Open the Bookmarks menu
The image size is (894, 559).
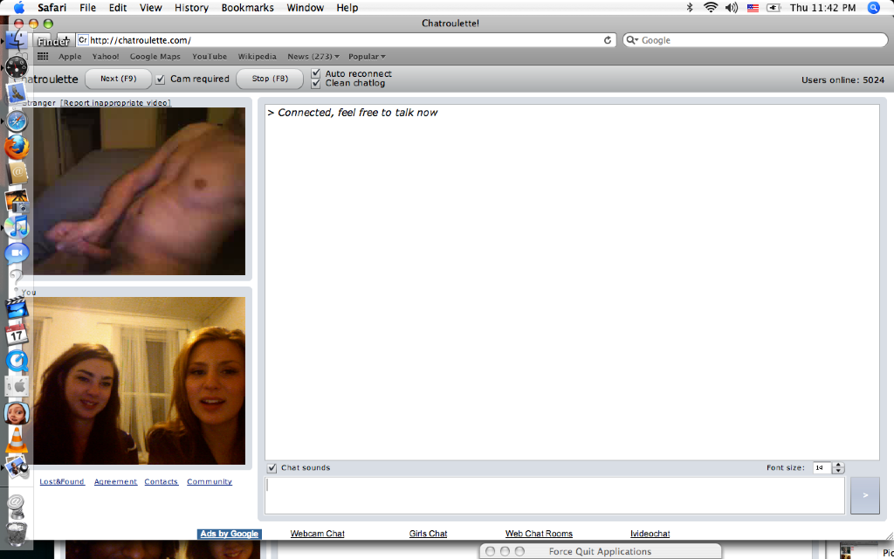247,7
